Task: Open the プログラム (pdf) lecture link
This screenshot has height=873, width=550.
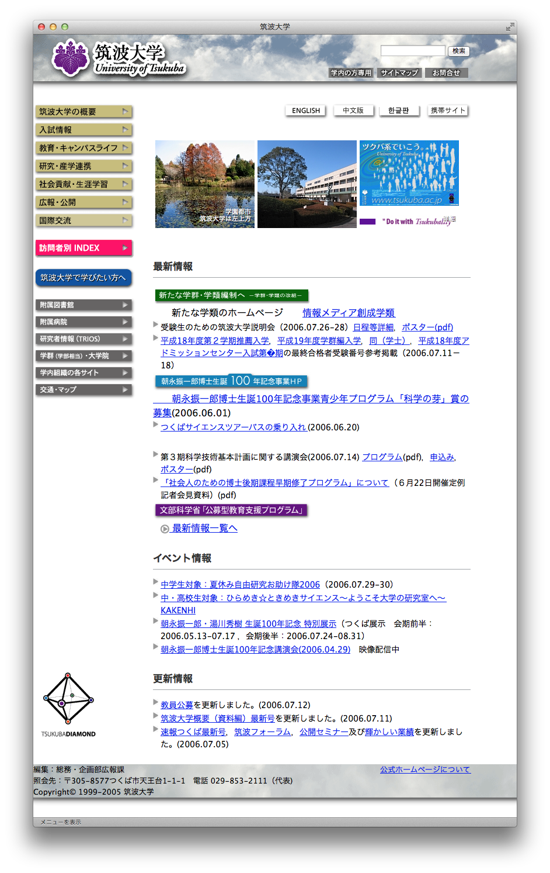Action: coord(382,457)
